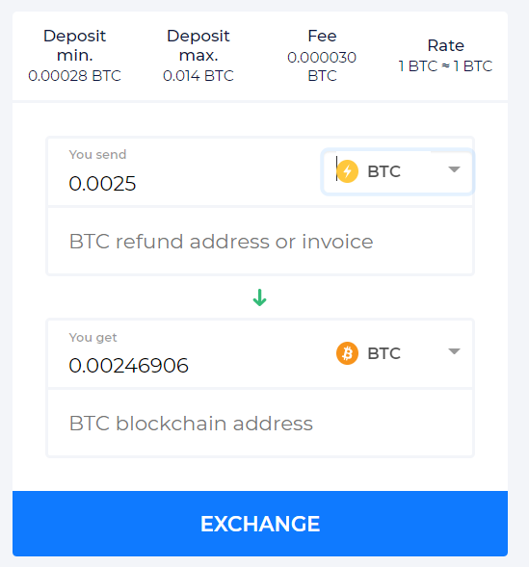Expand the You get currency dropdown arrow
529x567 pixels.
click(454, 351)
